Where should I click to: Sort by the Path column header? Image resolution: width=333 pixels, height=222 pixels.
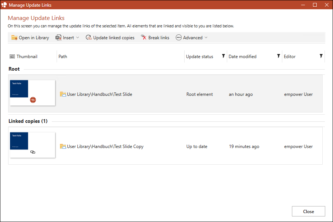pos(63,57)
